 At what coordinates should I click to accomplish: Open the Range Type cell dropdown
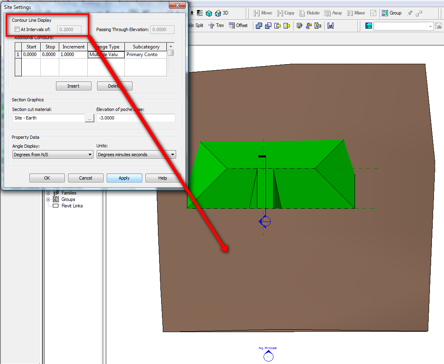point(106,54)
